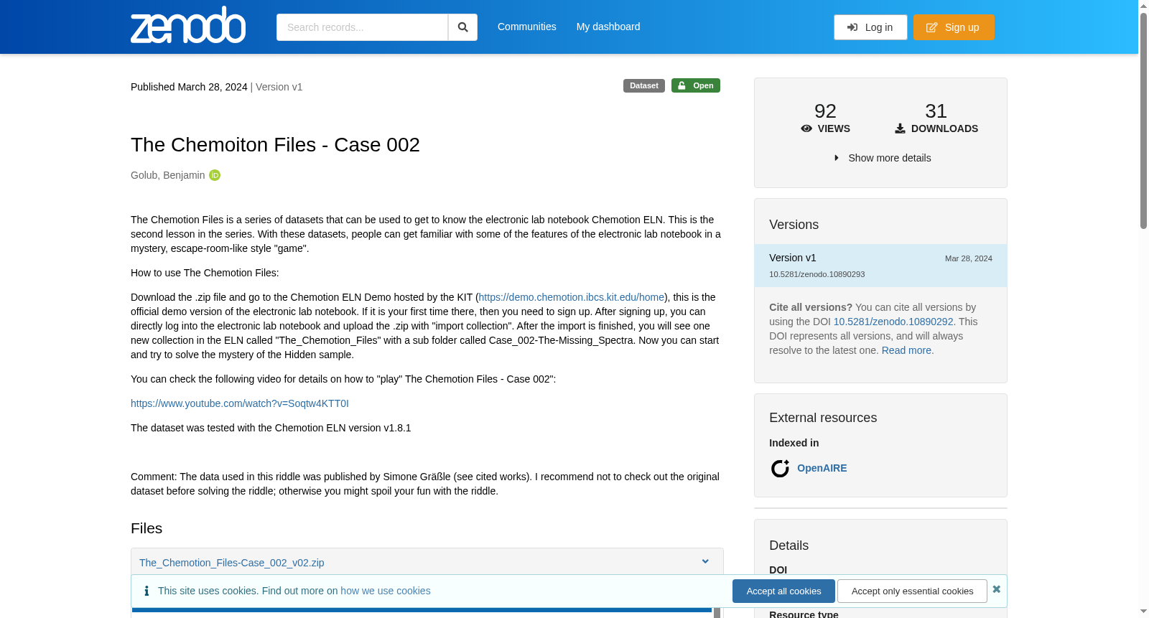
Task: Open the YouTube video link
Action: tap(240, 403)
